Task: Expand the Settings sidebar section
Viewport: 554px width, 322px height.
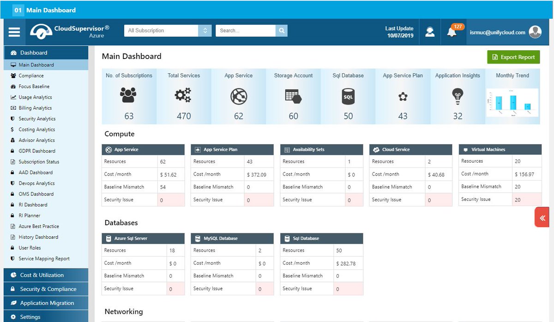Action: pyautogui.click(x=46, y=316)
